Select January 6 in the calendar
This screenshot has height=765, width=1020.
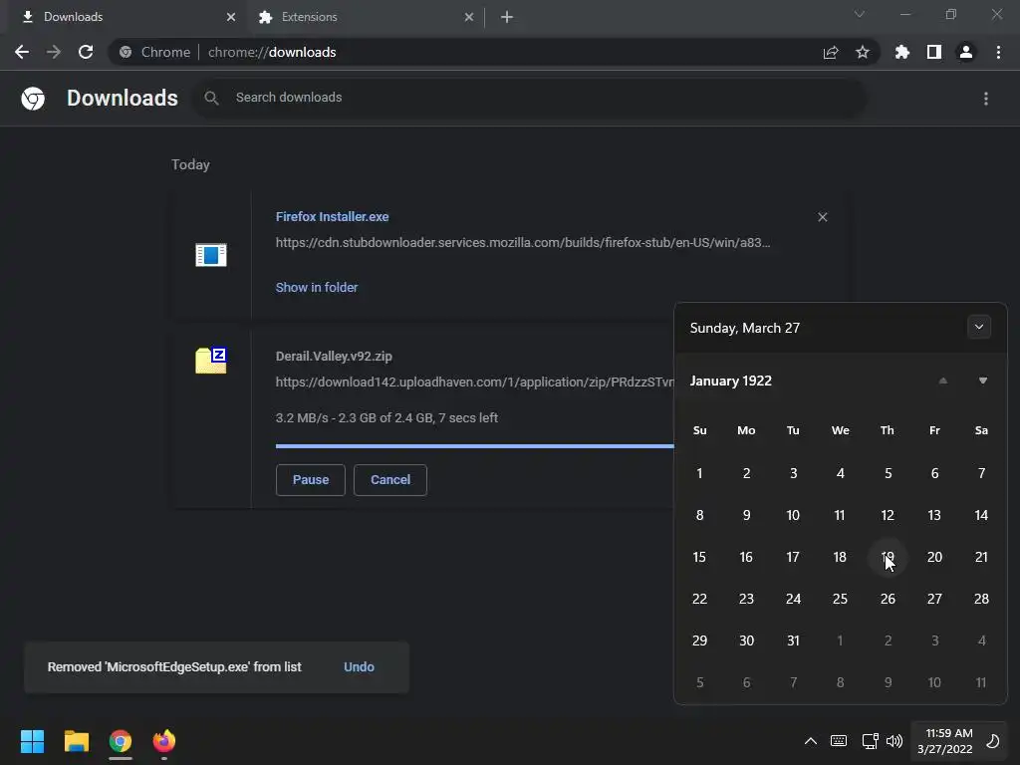934,473
